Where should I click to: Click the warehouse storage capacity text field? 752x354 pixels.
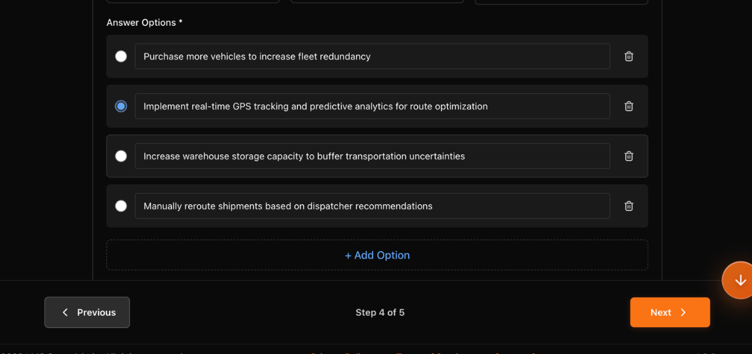click(x=372, y=156)
